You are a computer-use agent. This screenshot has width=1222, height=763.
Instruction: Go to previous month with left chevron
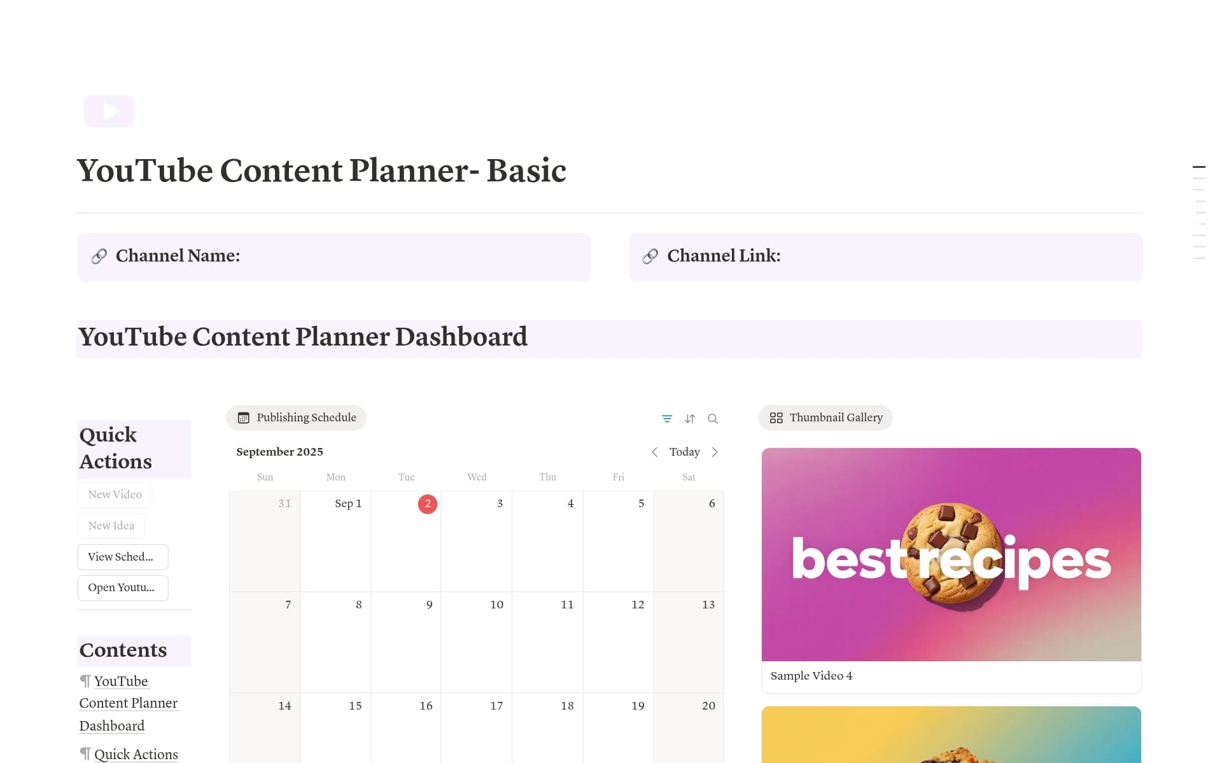coord(655,452)
